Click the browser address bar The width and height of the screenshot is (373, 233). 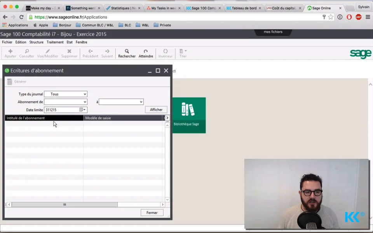tap(176, 17)
